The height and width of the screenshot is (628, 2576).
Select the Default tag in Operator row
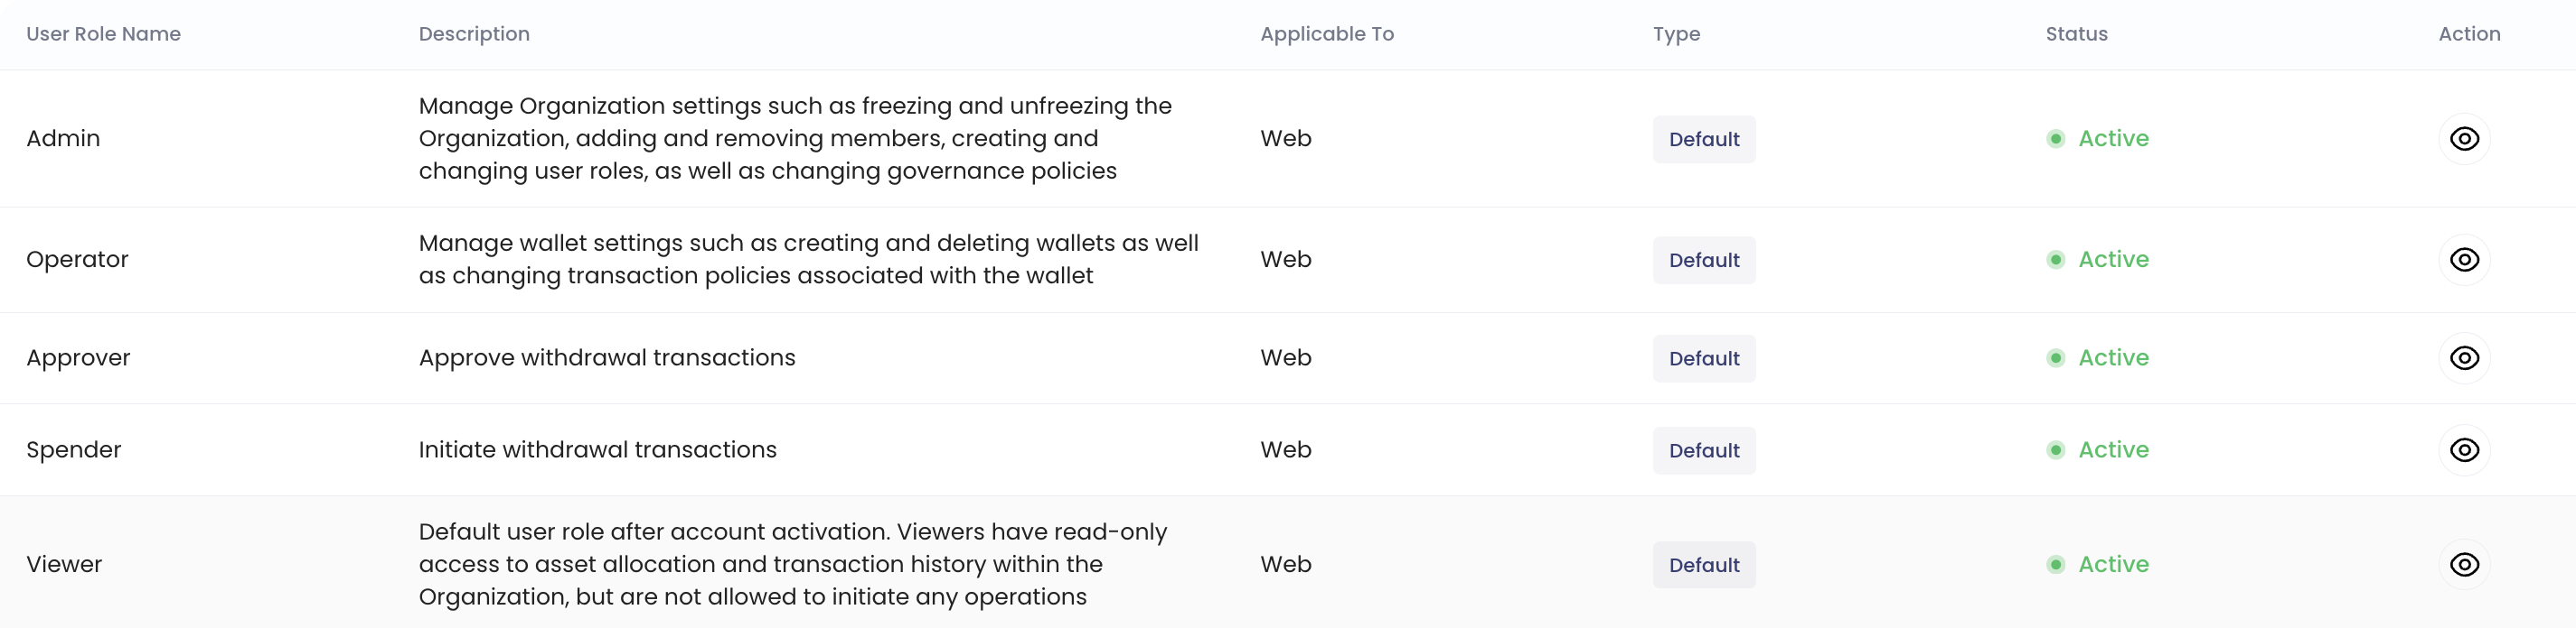(x=1703, y=261)
